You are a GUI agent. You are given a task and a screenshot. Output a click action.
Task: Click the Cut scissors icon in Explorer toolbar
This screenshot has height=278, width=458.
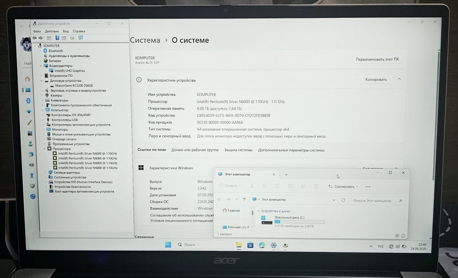[252, 186]
